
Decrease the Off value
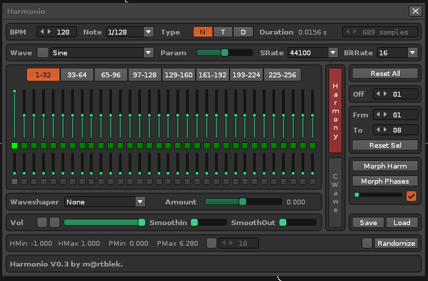click(378, 94)
